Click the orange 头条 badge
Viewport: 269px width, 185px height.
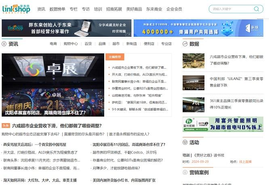point(6,126)
